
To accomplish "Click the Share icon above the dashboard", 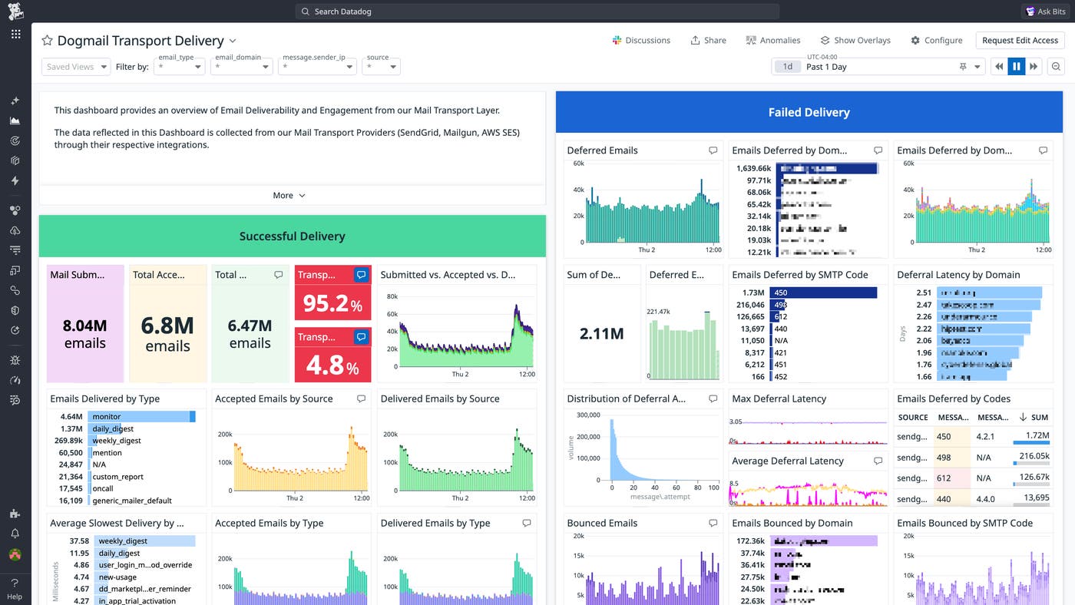I will pos(707,40).
